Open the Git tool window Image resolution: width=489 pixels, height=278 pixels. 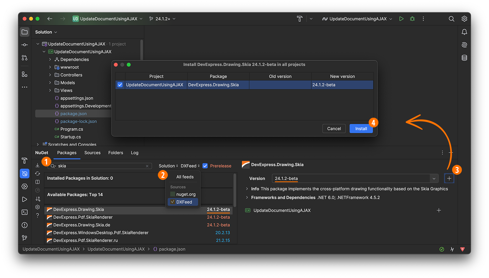pyautogui.click(x=25, y=238)
